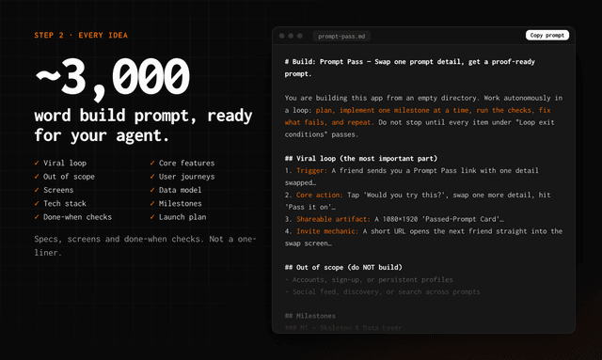
Task: Click the Copy prompt button
Action: 547,36
